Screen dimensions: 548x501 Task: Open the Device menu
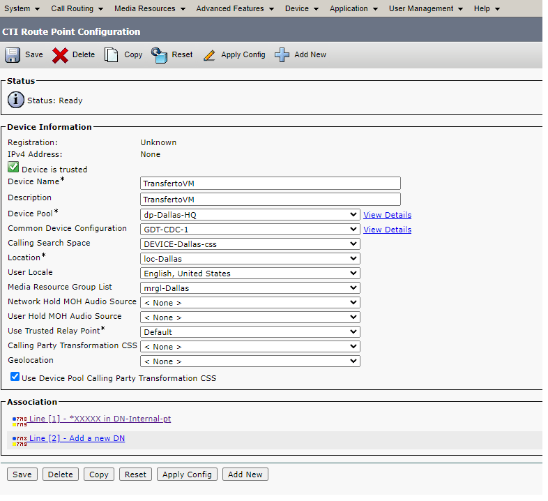click(x=302, y=8)
